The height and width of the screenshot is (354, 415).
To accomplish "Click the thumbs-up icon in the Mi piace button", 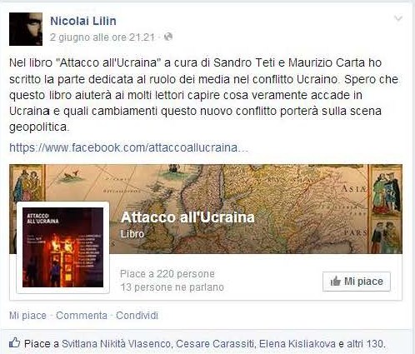I will click(335, 282).
